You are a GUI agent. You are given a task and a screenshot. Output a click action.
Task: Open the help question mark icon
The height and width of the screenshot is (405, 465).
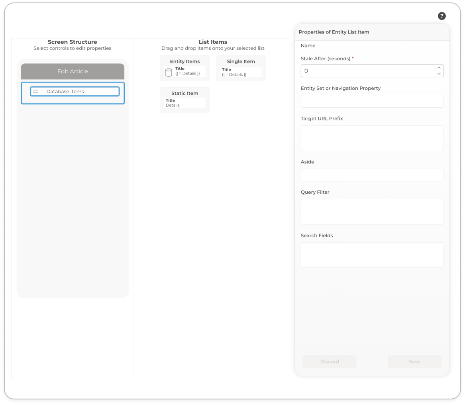(441, 16)
